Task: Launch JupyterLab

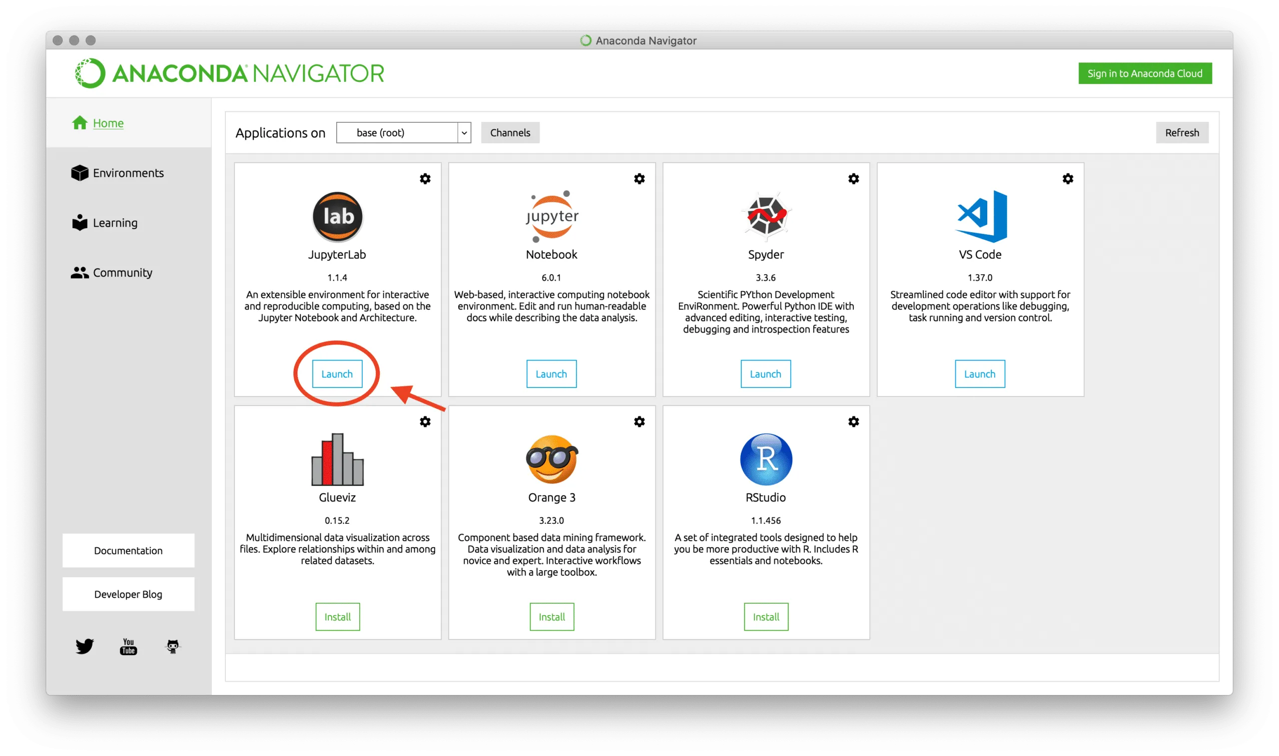Action: point(337,374)
